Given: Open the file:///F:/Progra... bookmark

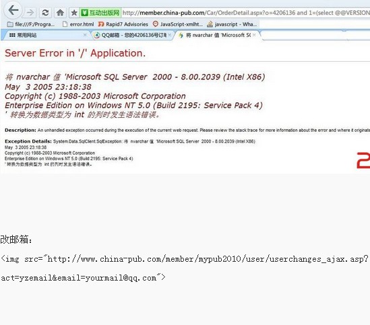Looking at the screenshot, I should [x=31, y=24].
